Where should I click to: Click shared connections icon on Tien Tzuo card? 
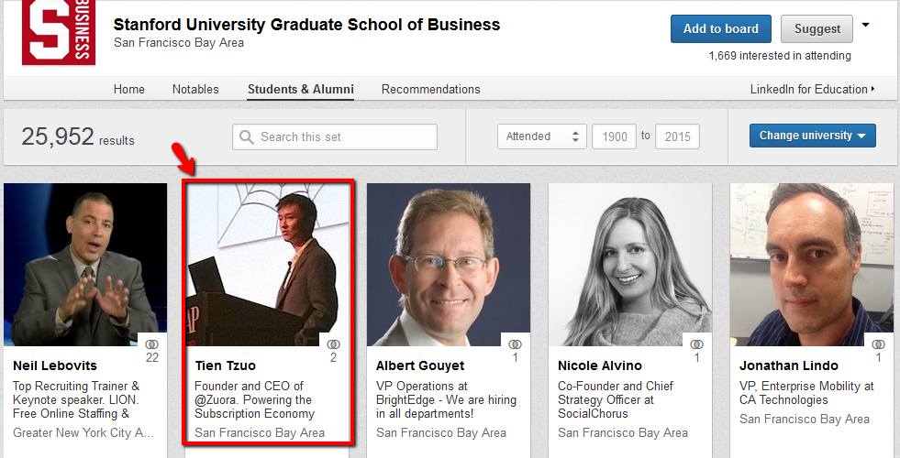click(333, 343)
